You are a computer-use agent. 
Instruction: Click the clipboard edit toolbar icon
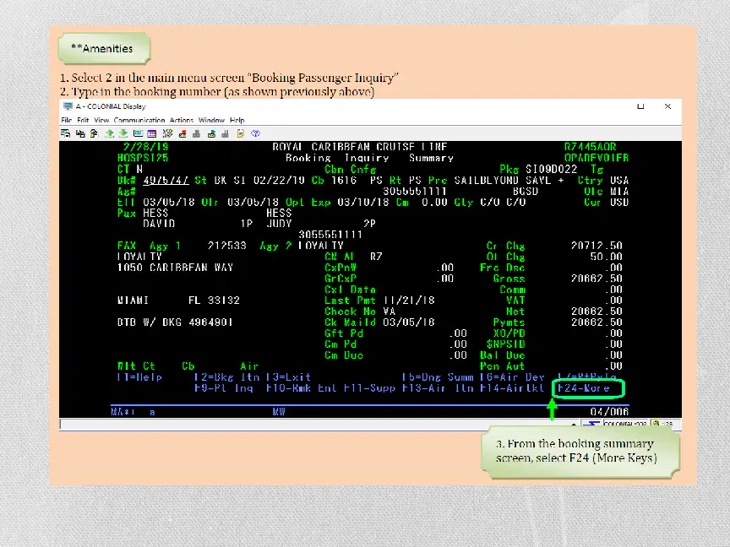click(x=240, y=133)
